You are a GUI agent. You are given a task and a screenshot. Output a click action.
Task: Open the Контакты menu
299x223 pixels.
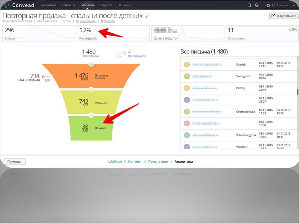click(x=68, y=5)
